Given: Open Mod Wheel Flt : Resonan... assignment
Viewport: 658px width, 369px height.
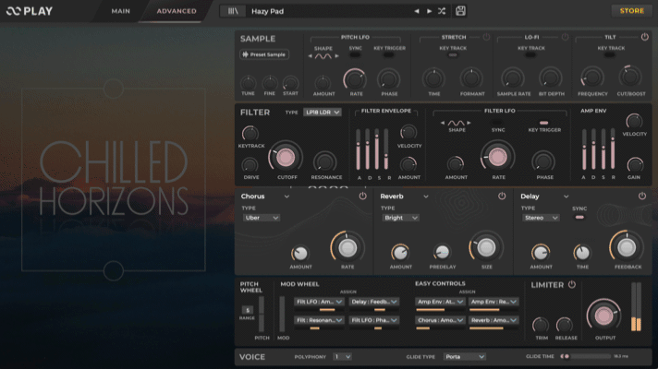Looking at the screenshot, I should (319, 320).
